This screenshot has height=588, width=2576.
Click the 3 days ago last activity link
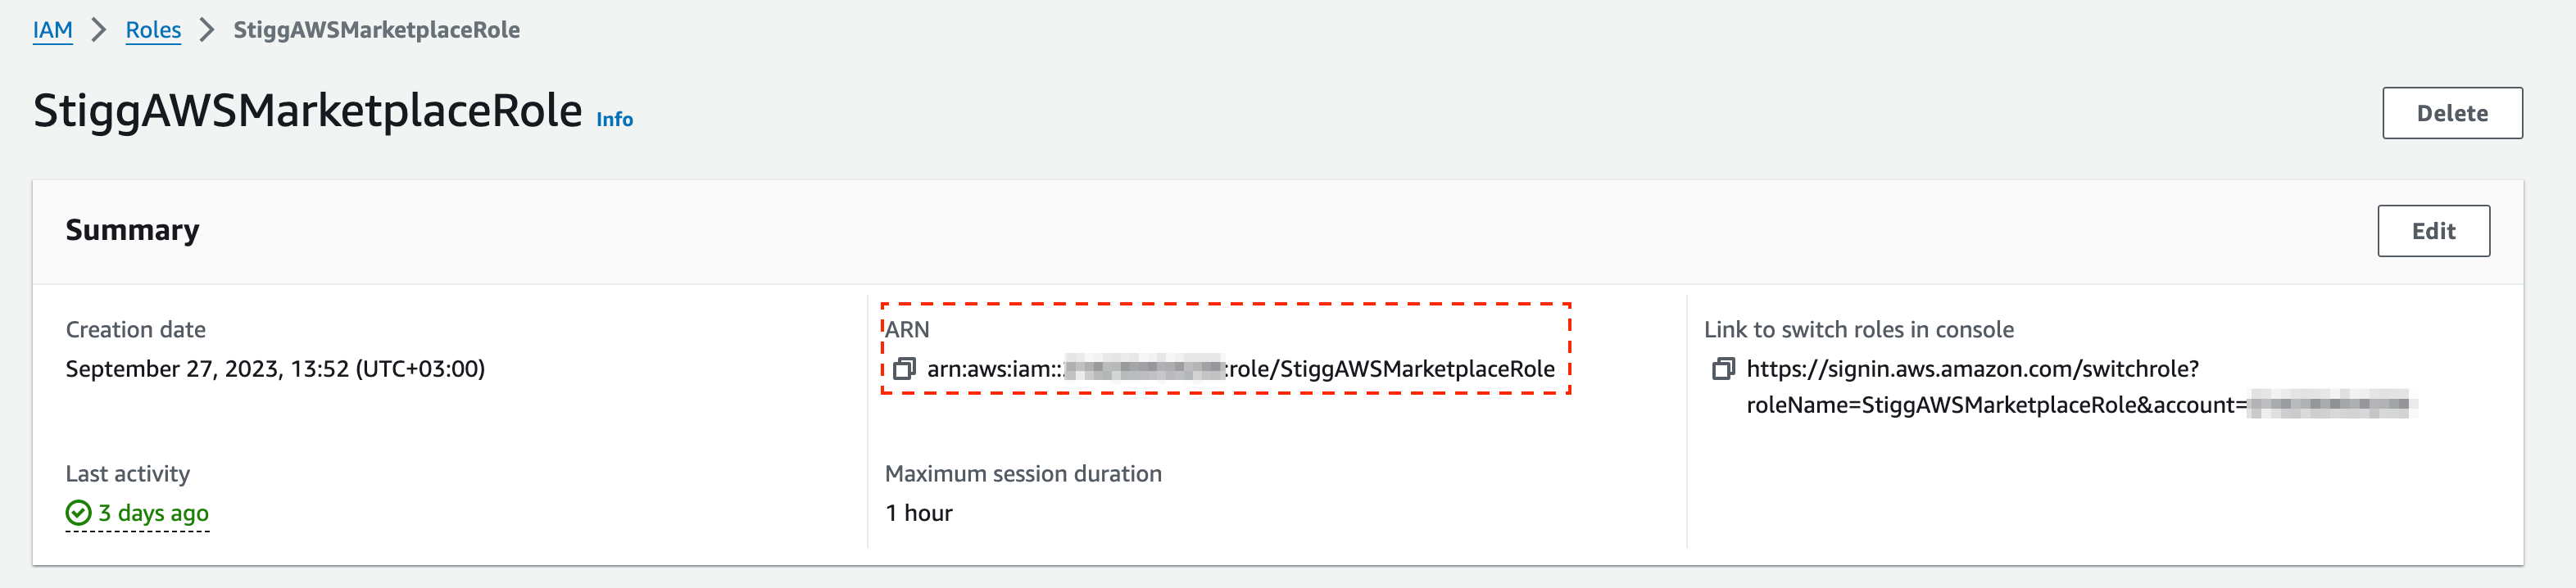(x=153, y=513)
